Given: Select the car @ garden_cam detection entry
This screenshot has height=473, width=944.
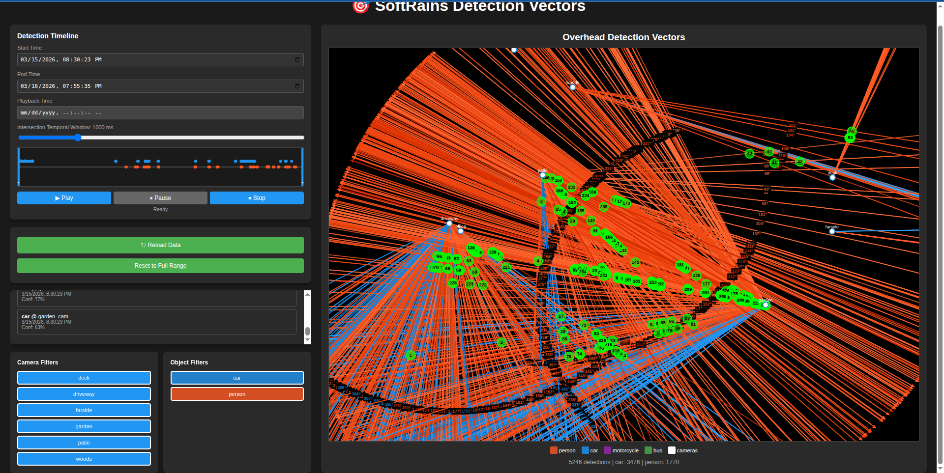Looking at the screenshot, I should click(x=157, y=322).
